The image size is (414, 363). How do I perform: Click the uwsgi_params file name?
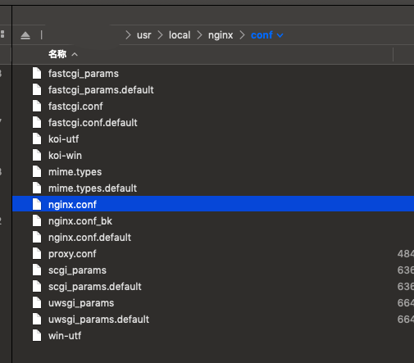pyautogui.click(x=81, y=303)
